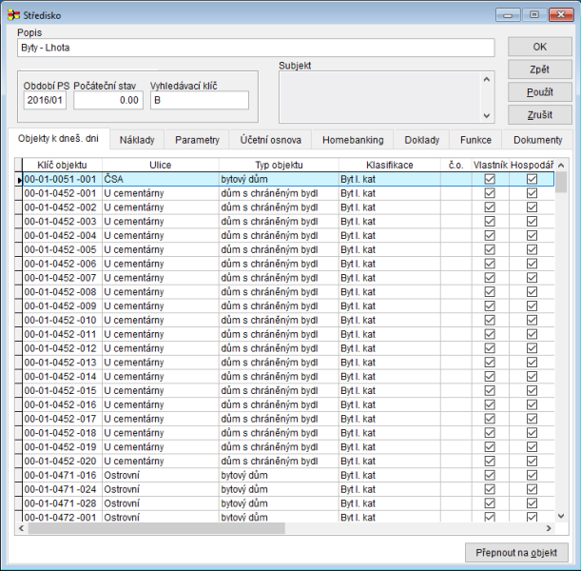Click the table's vertical scrollbar down arrow

point(560,514)
